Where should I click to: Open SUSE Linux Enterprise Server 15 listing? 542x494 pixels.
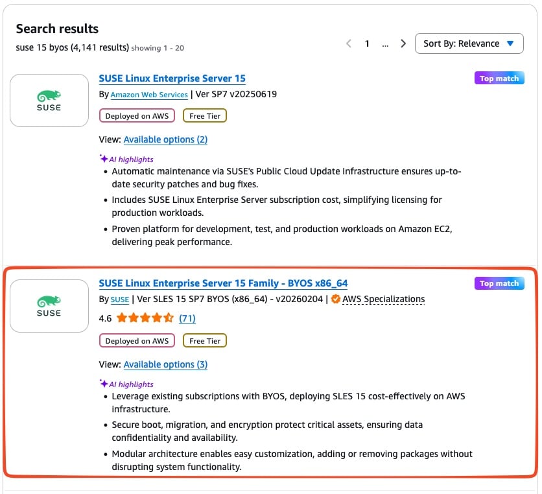172,78
